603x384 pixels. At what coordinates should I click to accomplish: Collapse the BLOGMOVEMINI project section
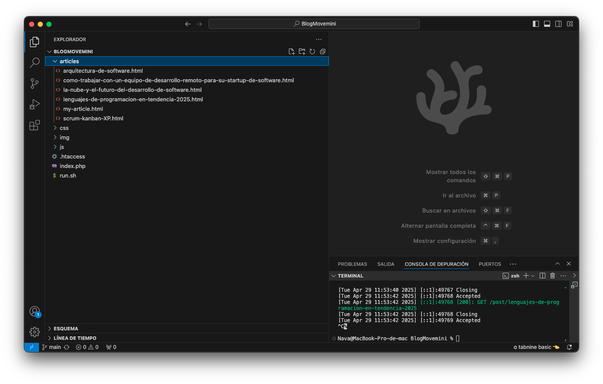[x=73, y=52]
